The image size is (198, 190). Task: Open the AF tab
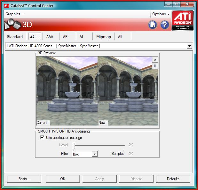(65, 37)
